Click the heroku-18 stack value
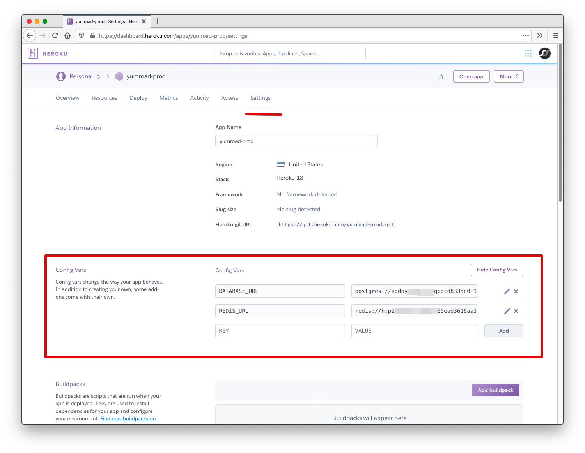 [x=290, y=178]
